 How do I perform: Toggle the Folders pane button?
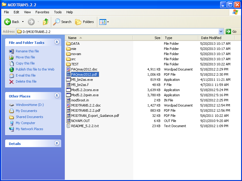[85, 22]
